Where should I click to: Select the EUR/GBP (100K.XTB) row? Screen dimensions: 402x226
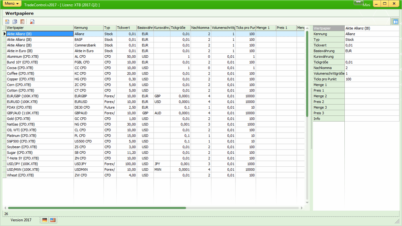click(153, 96)
